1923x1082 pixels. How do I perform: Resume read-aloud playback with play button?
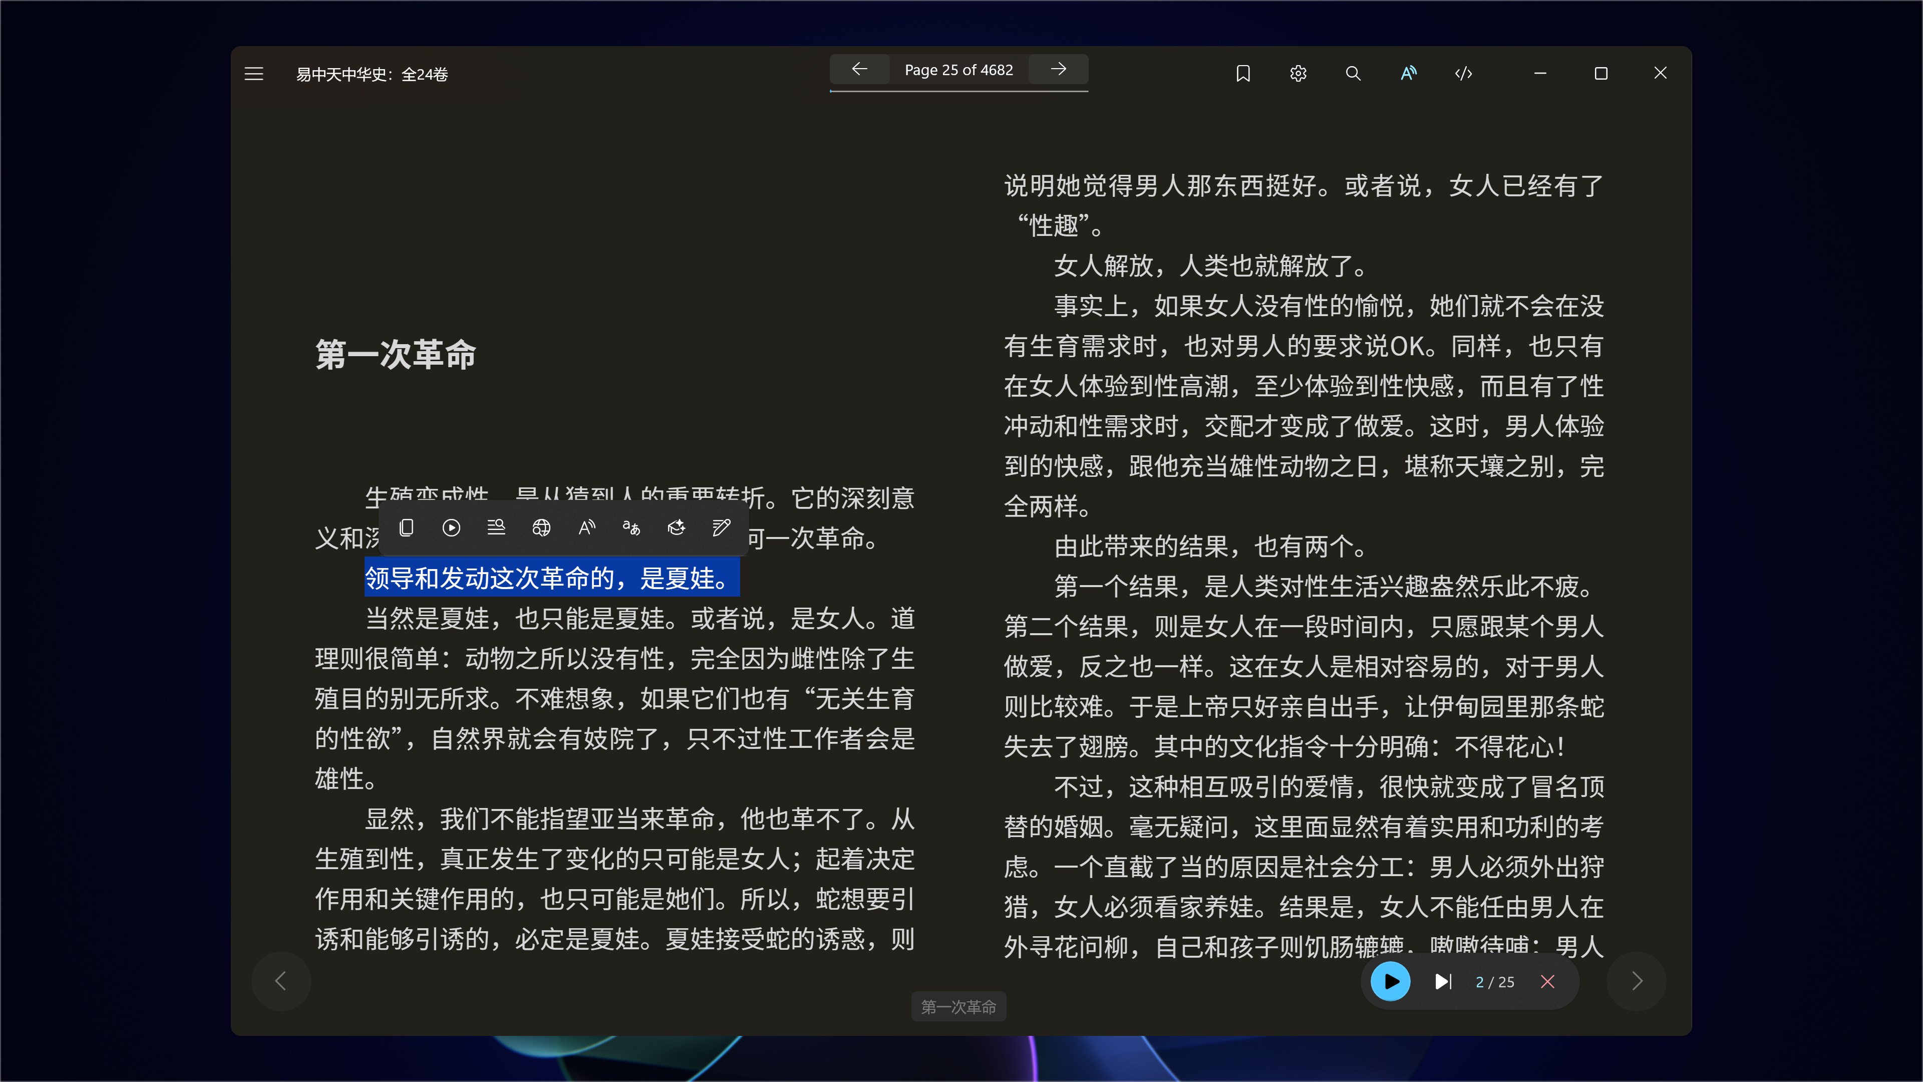(x=1390, y=981)
